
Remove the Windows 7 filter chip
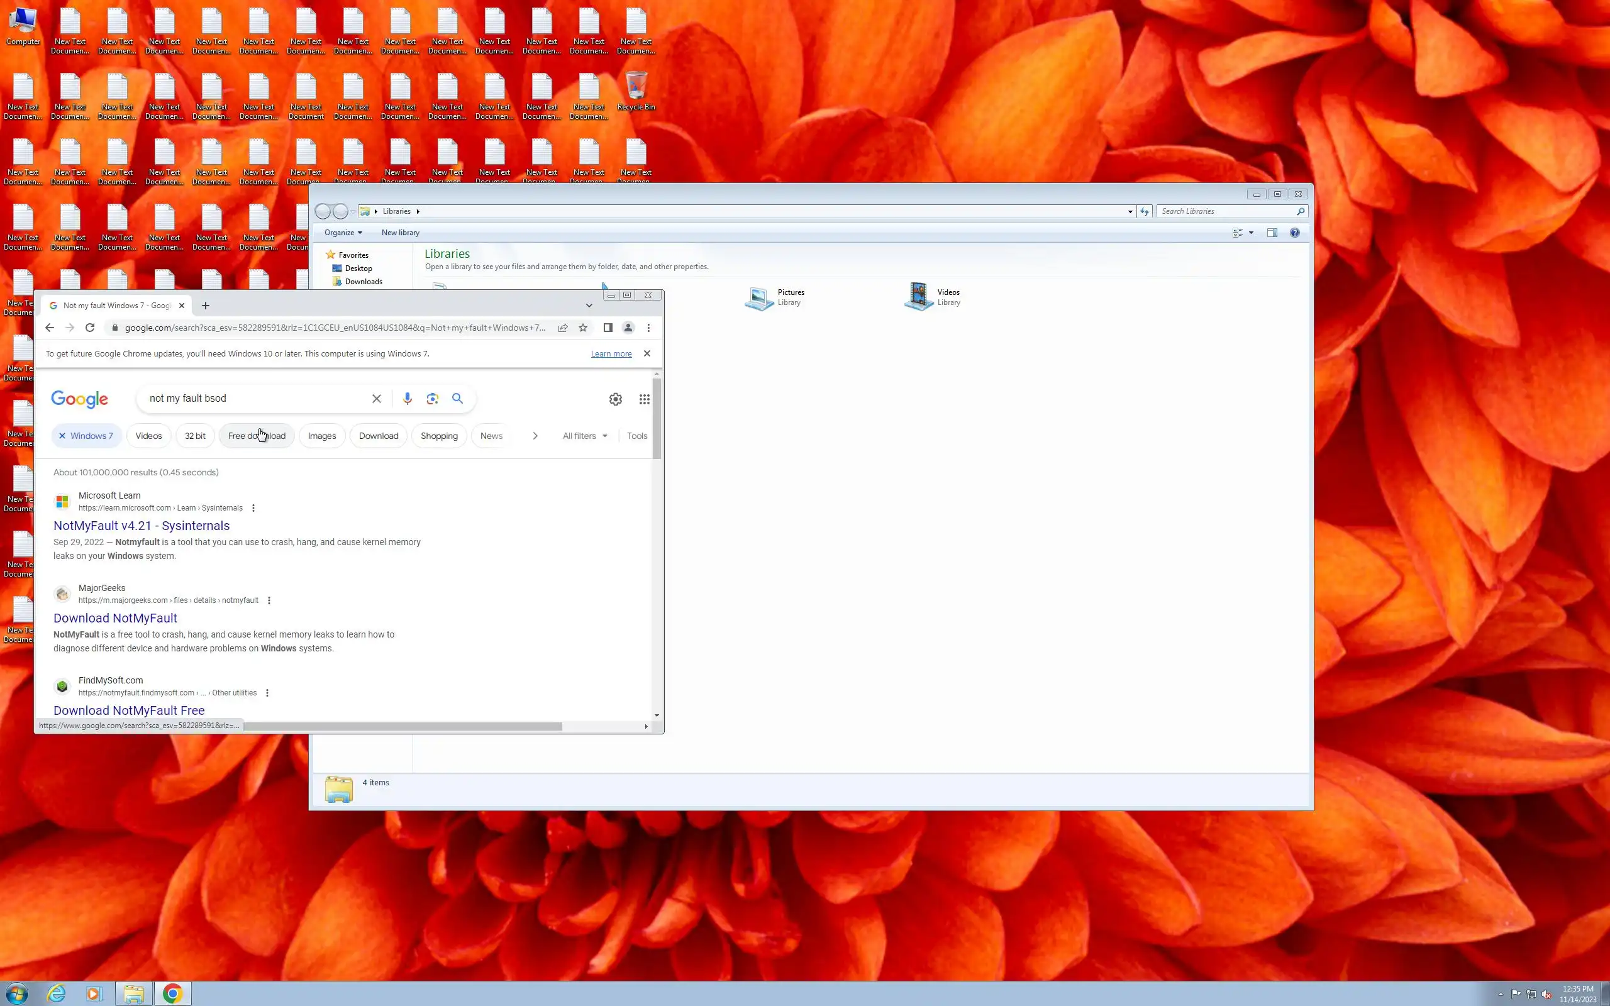pyautogui.click(x=62, y=436)
